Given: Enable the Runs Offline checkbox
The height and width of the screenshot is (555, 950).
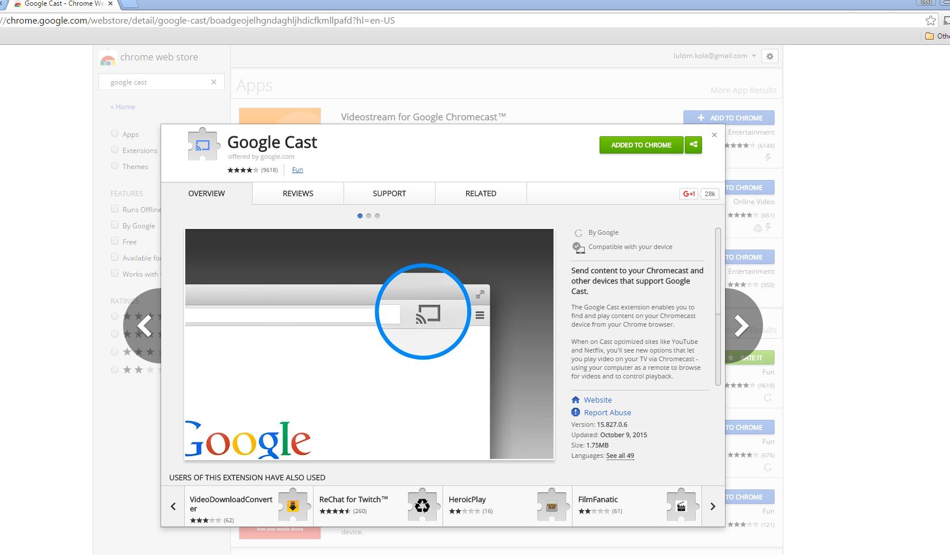Looking at the screenshot, I should click(115, 209).
